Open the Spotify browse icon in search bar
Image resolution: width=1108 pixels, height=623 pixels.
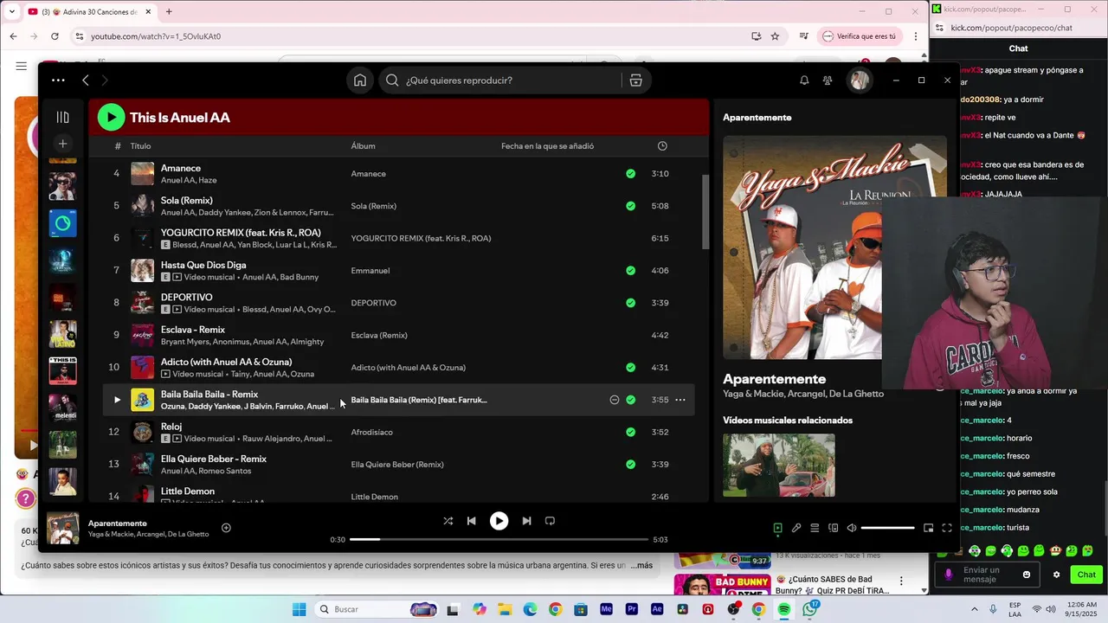[x=635, y=80]
